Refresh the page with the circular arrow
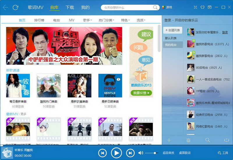233x160 pixels. pos(15,8)
